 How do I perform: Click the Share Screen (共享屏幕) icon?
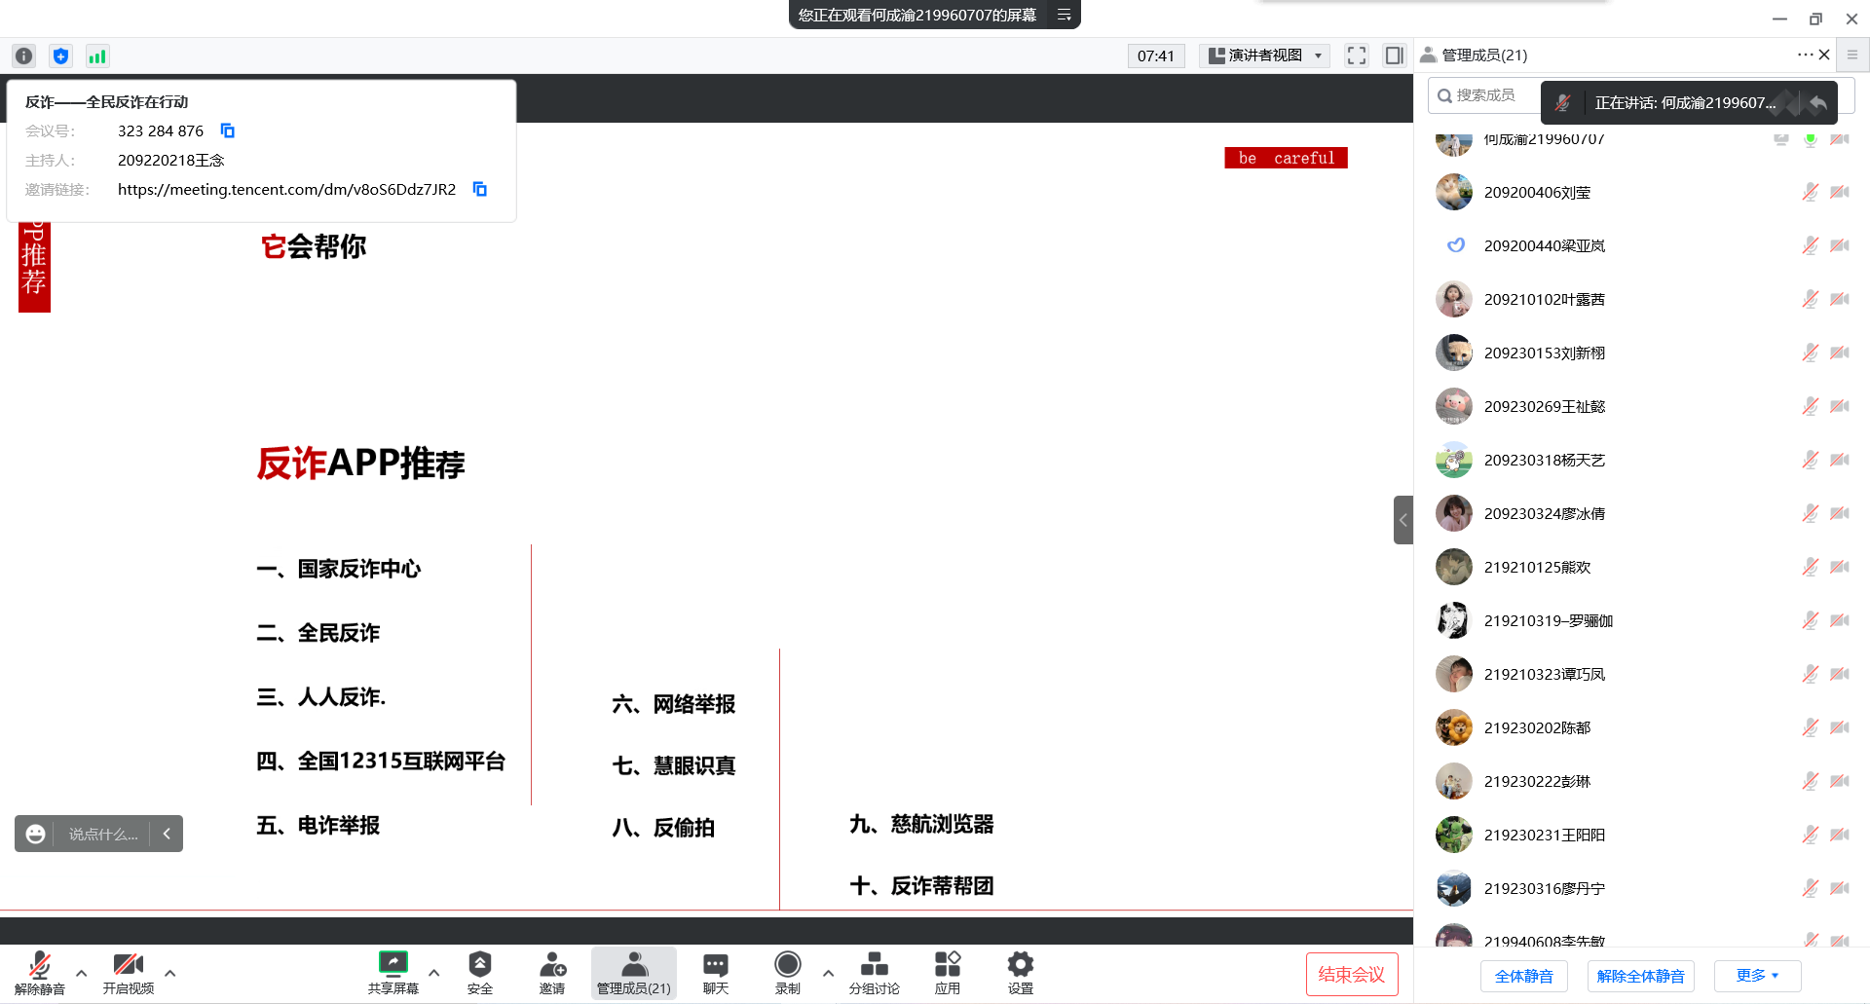pos(393,965)
